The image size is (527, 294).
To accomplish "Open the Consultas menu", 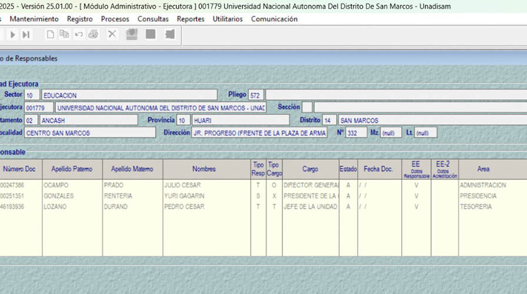I will pyautogui.click(x=153, y=19).
